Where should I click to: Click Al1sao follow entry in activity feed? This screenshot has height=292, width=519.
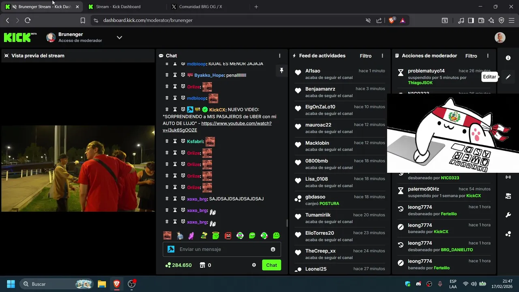pos(339,74)
